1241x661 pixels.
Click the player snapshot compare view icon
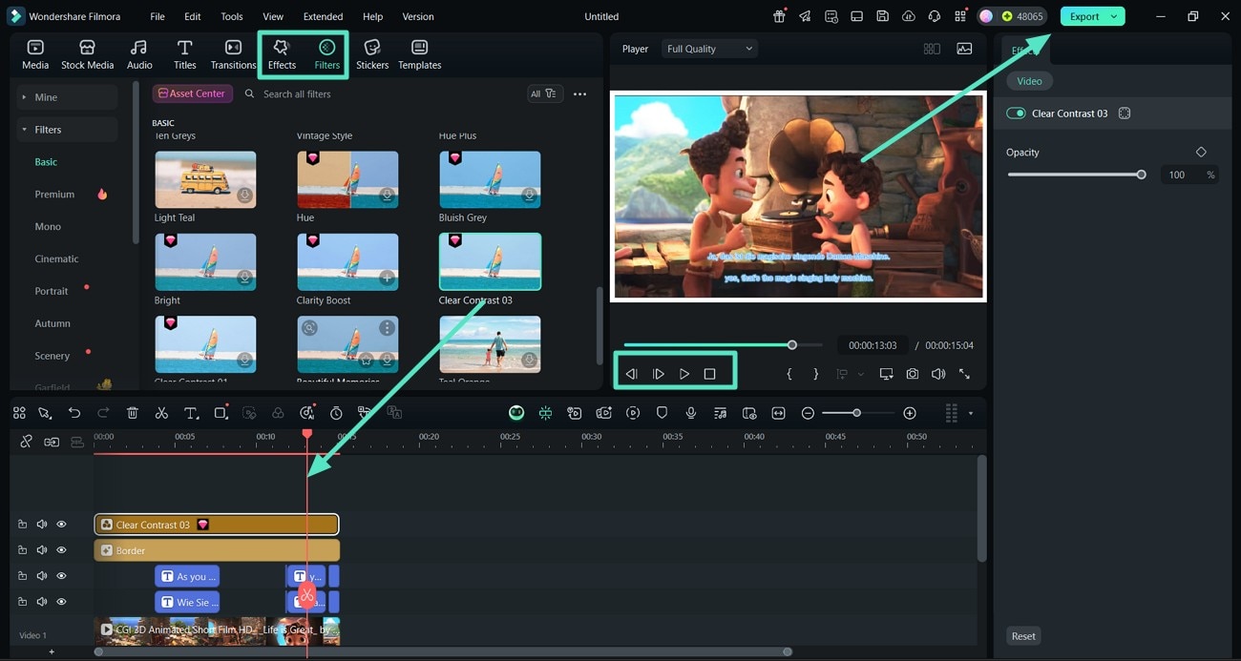click(x=932, y=49)
